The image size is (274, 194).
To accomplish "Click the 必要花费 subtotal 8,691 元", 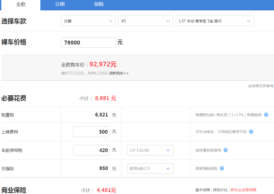I will [x=105, y=98].
